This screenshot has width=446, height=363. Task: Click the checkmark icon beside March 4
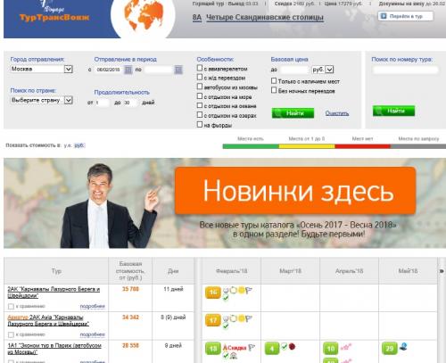(285, 347)
